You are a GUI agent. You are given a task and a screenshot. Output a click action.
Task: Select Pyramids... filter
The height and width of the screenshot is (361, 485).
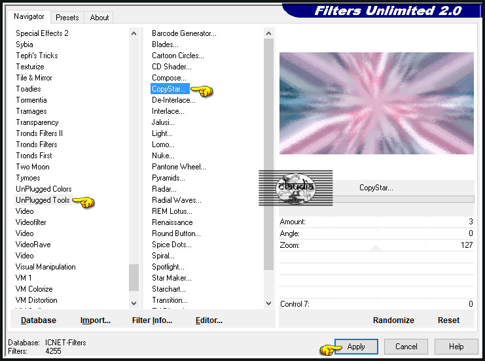click(168, 178)
